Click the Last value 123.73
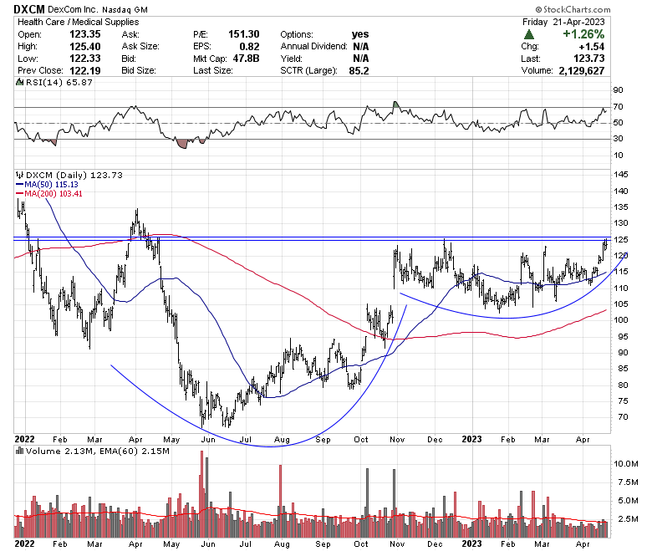652x551 pixels. click(589, 59)
